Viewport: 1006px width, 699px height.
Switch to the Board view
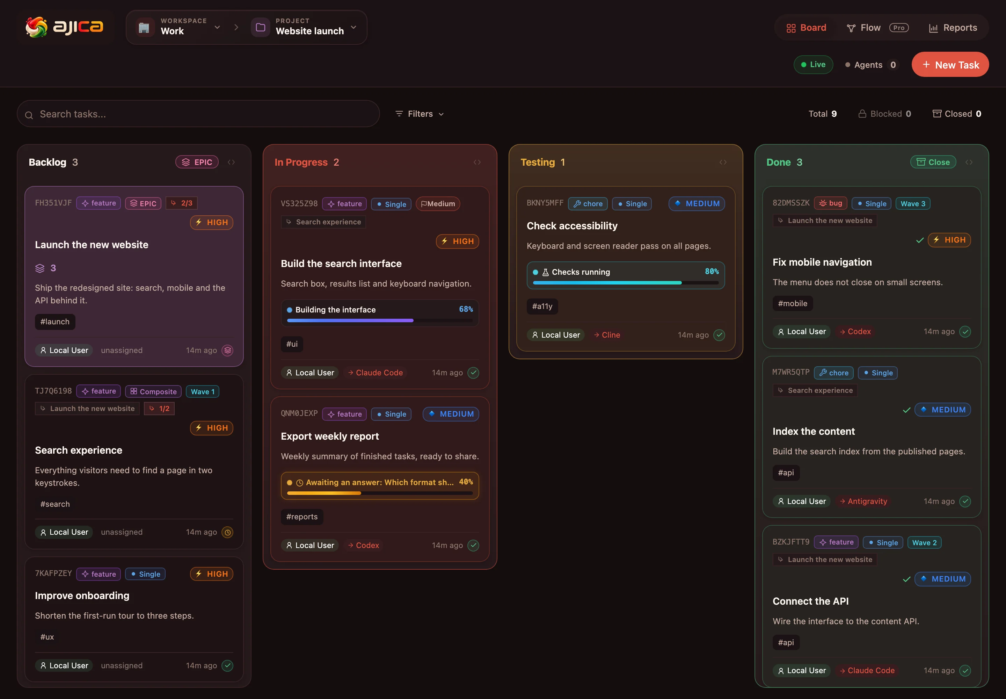pos(807,28)
